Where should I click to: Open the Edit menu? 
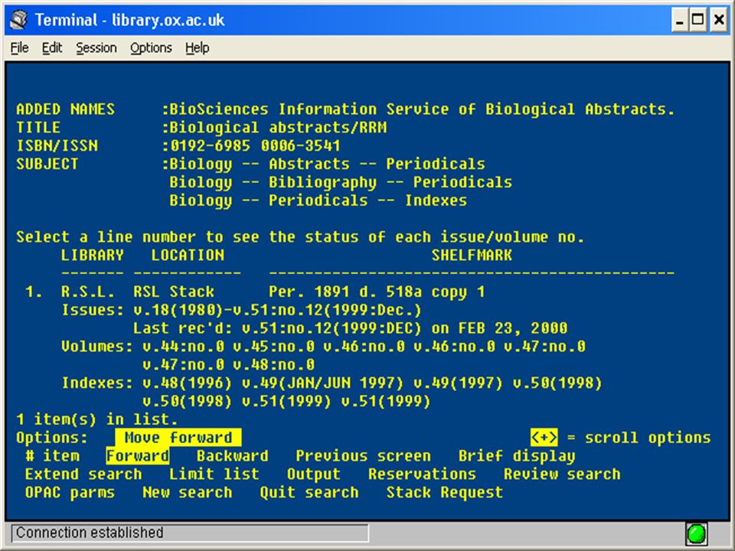click(51, 47)
